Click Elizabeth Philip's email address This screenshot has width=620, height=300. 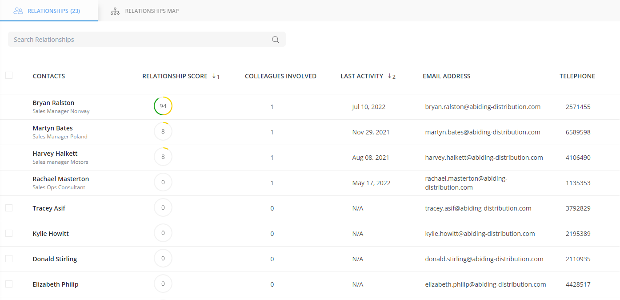pyautogui.click(x=485, y=284)
